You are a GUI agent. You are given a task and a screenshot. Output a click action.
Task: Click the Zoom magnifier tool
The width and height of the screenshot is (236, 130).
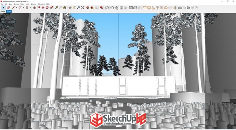coord(78,8)
